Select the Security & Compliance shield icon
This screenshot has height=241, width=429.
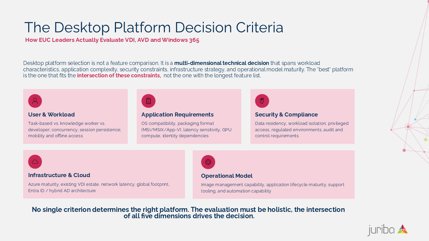tap(262, 101)
